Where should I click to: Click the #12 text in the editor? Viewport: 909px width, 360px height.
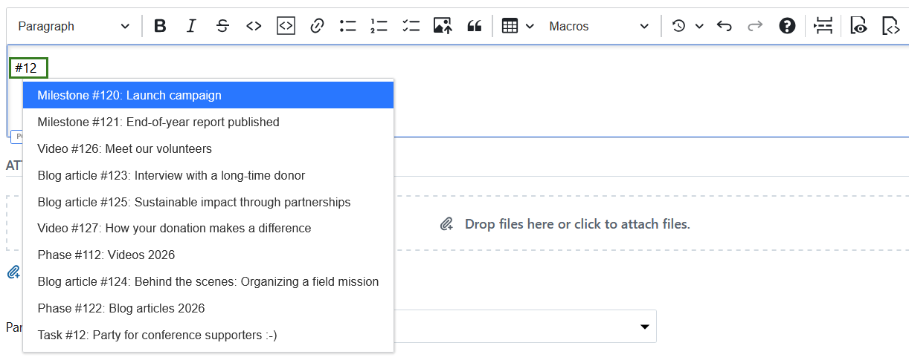26,68
